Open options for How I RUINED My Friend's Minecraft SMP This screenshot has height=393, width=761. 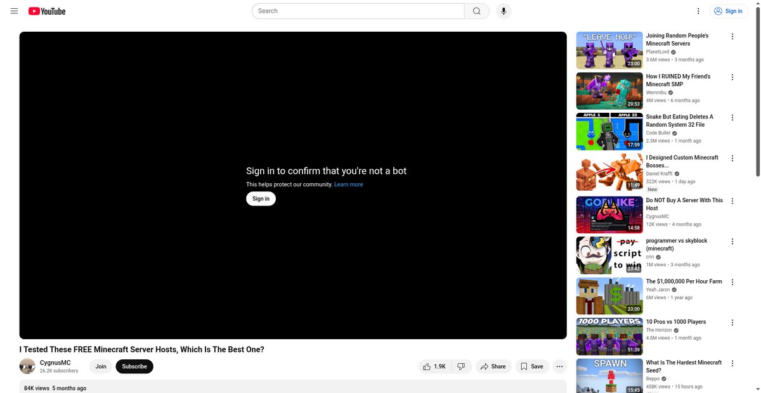[x=732, y=77]
